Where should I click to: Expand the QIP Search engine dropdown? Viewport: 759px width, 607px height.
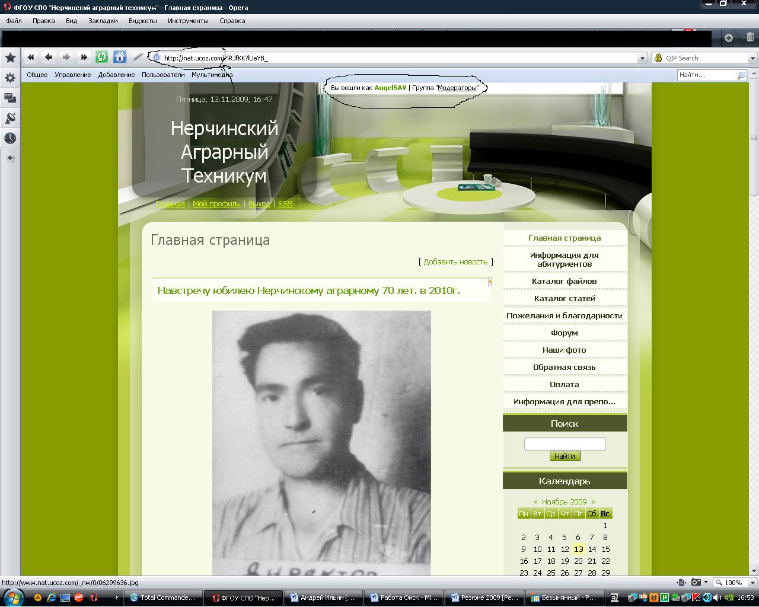[x=752, y=58]
